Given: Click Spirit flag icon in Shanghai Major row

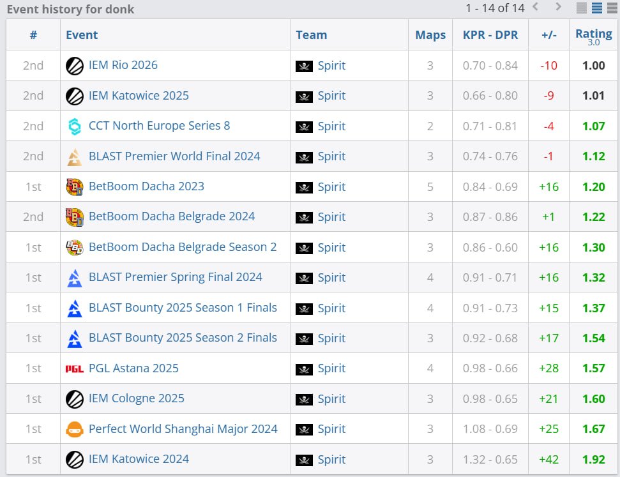Looking at the screenshot, I should tap(304, 430).
